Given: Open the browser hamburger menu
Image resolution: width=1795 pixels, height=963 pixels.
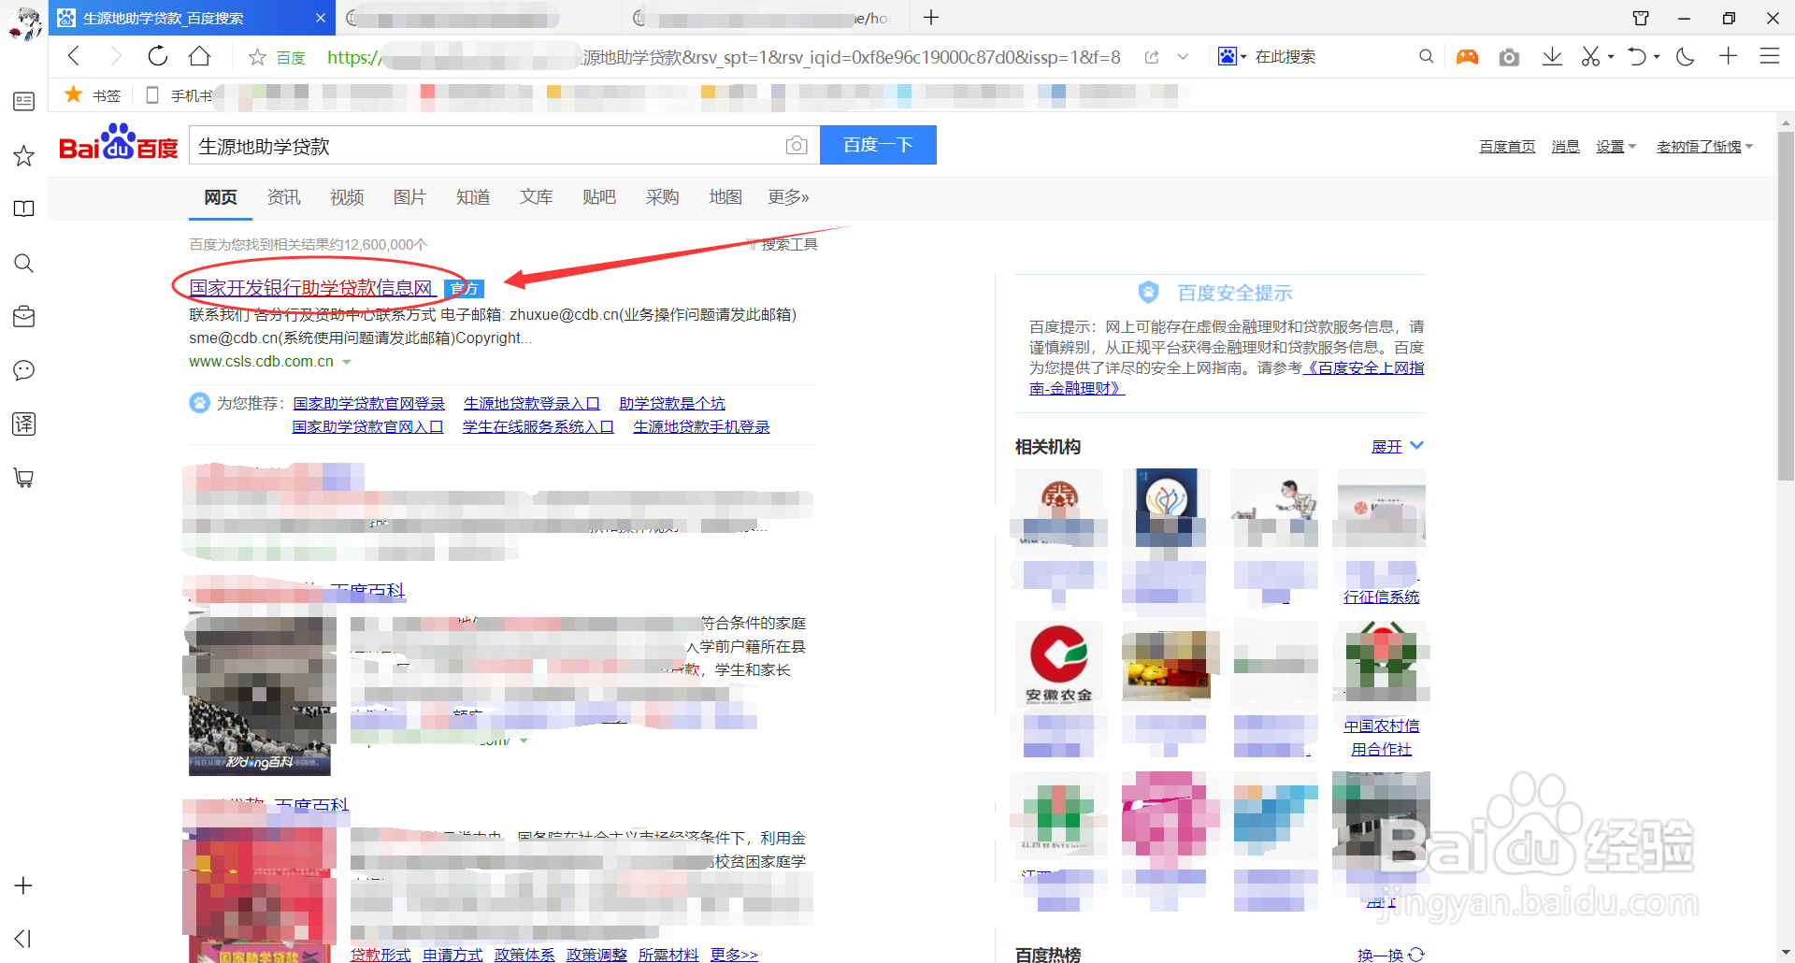Looking at the screenshot, I should tap(1769, 56).
